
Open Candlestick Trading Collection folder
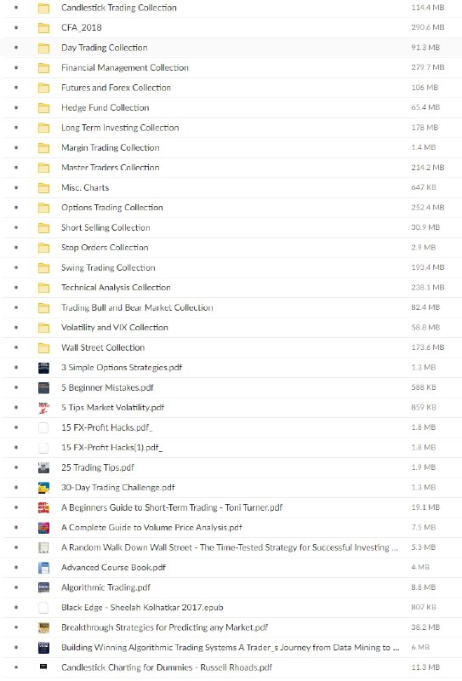click(x=119, y=8)
